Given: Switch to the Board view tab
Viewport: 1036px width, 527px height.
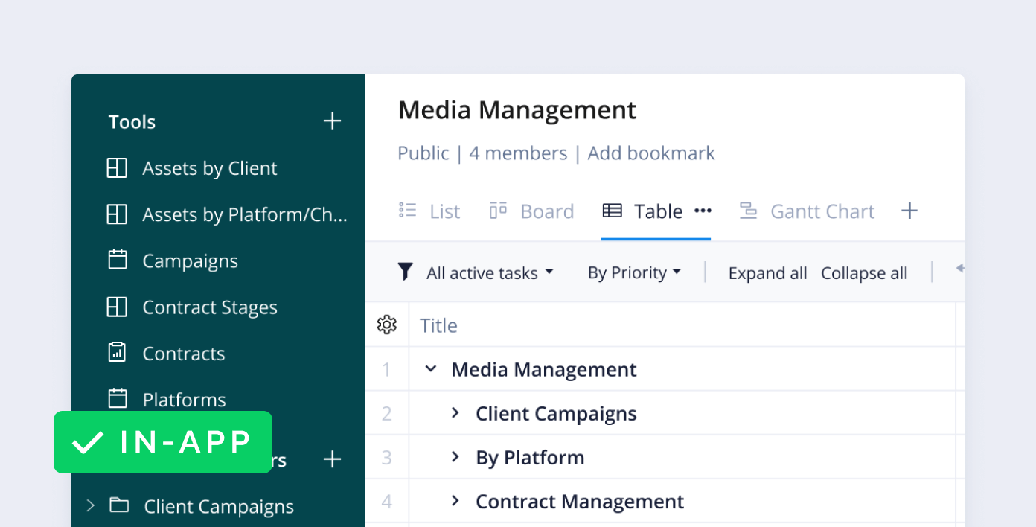Looking at the screenshot, I should coord(531,211).
